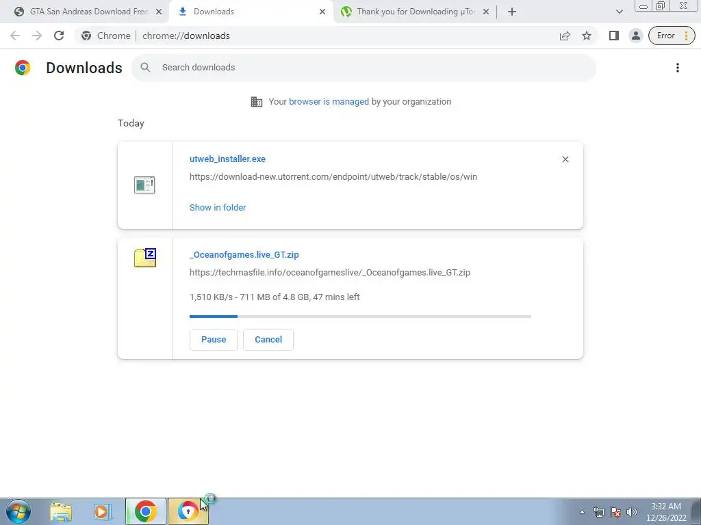
Task: Bookmark this page with the star icon
Action: 587,36
